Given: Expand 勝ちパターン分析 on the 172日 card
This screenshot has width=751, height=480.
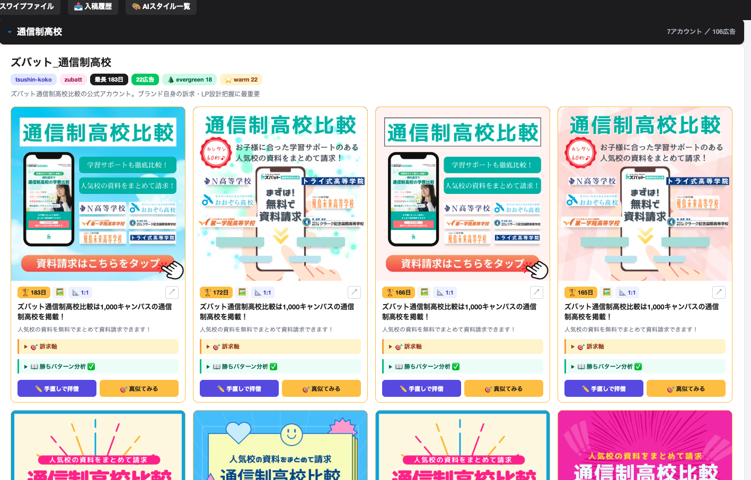Looking at the screenshot, I should (x=280, y=367).
